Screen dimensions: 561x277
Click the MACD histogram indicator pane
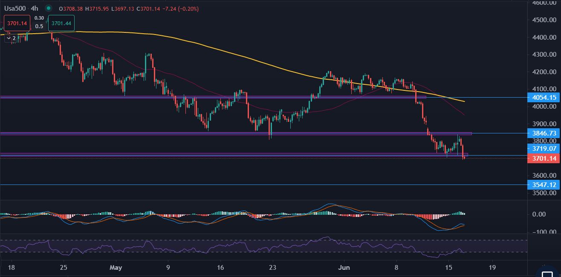click(x=256, y=215)
